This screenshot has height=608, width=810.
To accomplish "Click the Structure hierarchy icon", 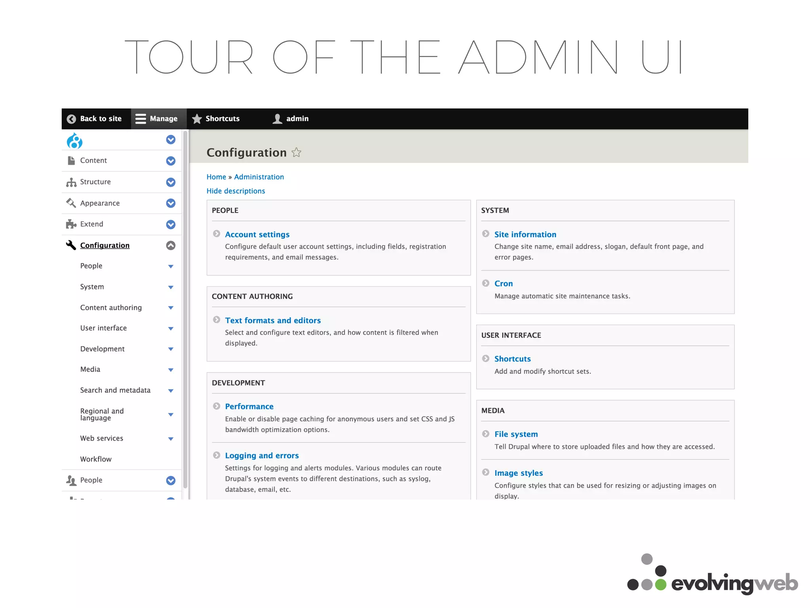I will 71,182.
